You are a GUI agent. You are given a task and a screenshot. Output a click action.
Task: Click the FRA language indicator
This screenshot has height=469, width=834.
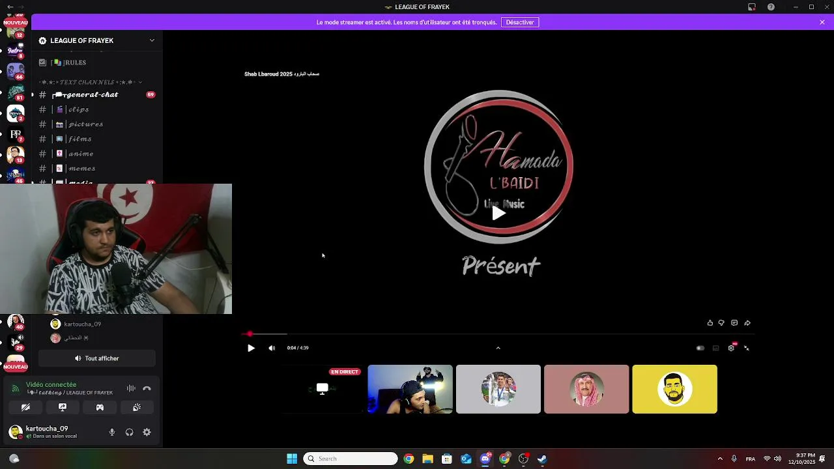tap(751, 459)
